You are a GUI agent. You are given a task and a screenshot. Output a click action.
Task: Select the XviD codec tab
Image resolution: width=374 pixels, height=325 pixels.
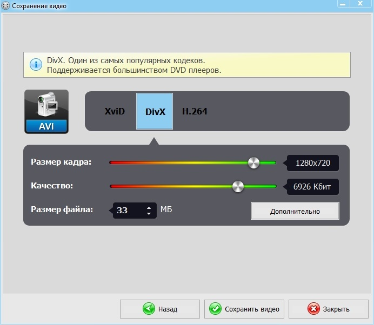coord(115,111)
